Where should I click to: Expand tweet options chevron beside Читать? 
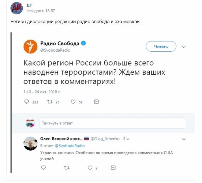click(x=184, y=47)
